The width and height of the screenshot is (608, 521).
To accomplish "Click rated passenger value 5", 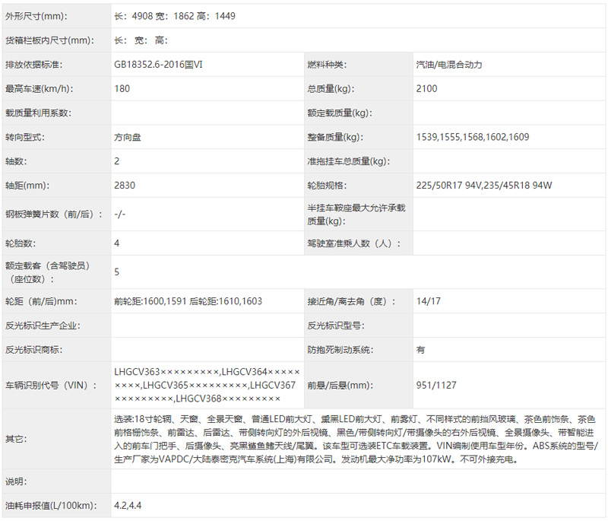I will [x=117, y=272].
